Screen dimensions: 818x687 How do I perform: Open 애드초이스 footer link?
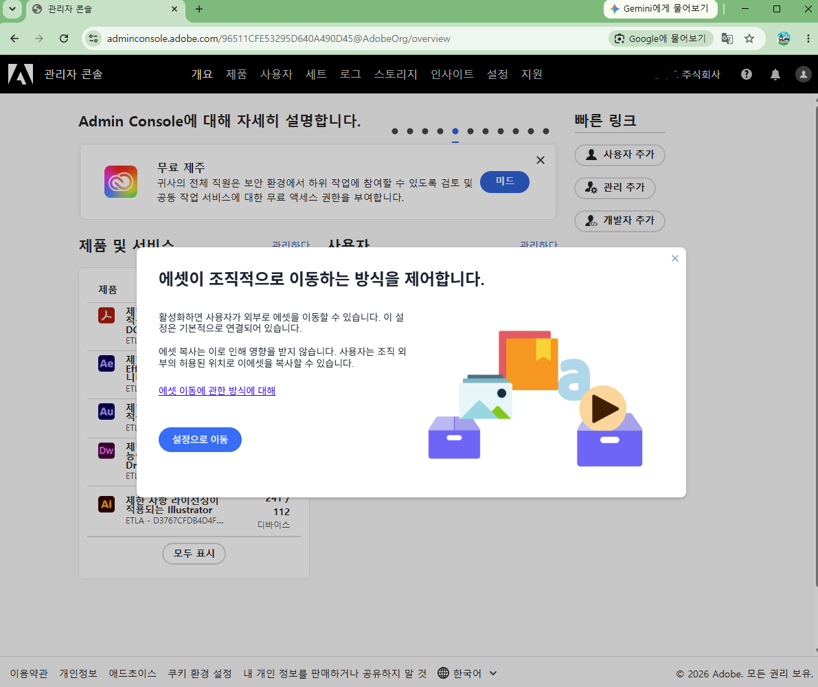pyautogui.click(x=133, y=673)
